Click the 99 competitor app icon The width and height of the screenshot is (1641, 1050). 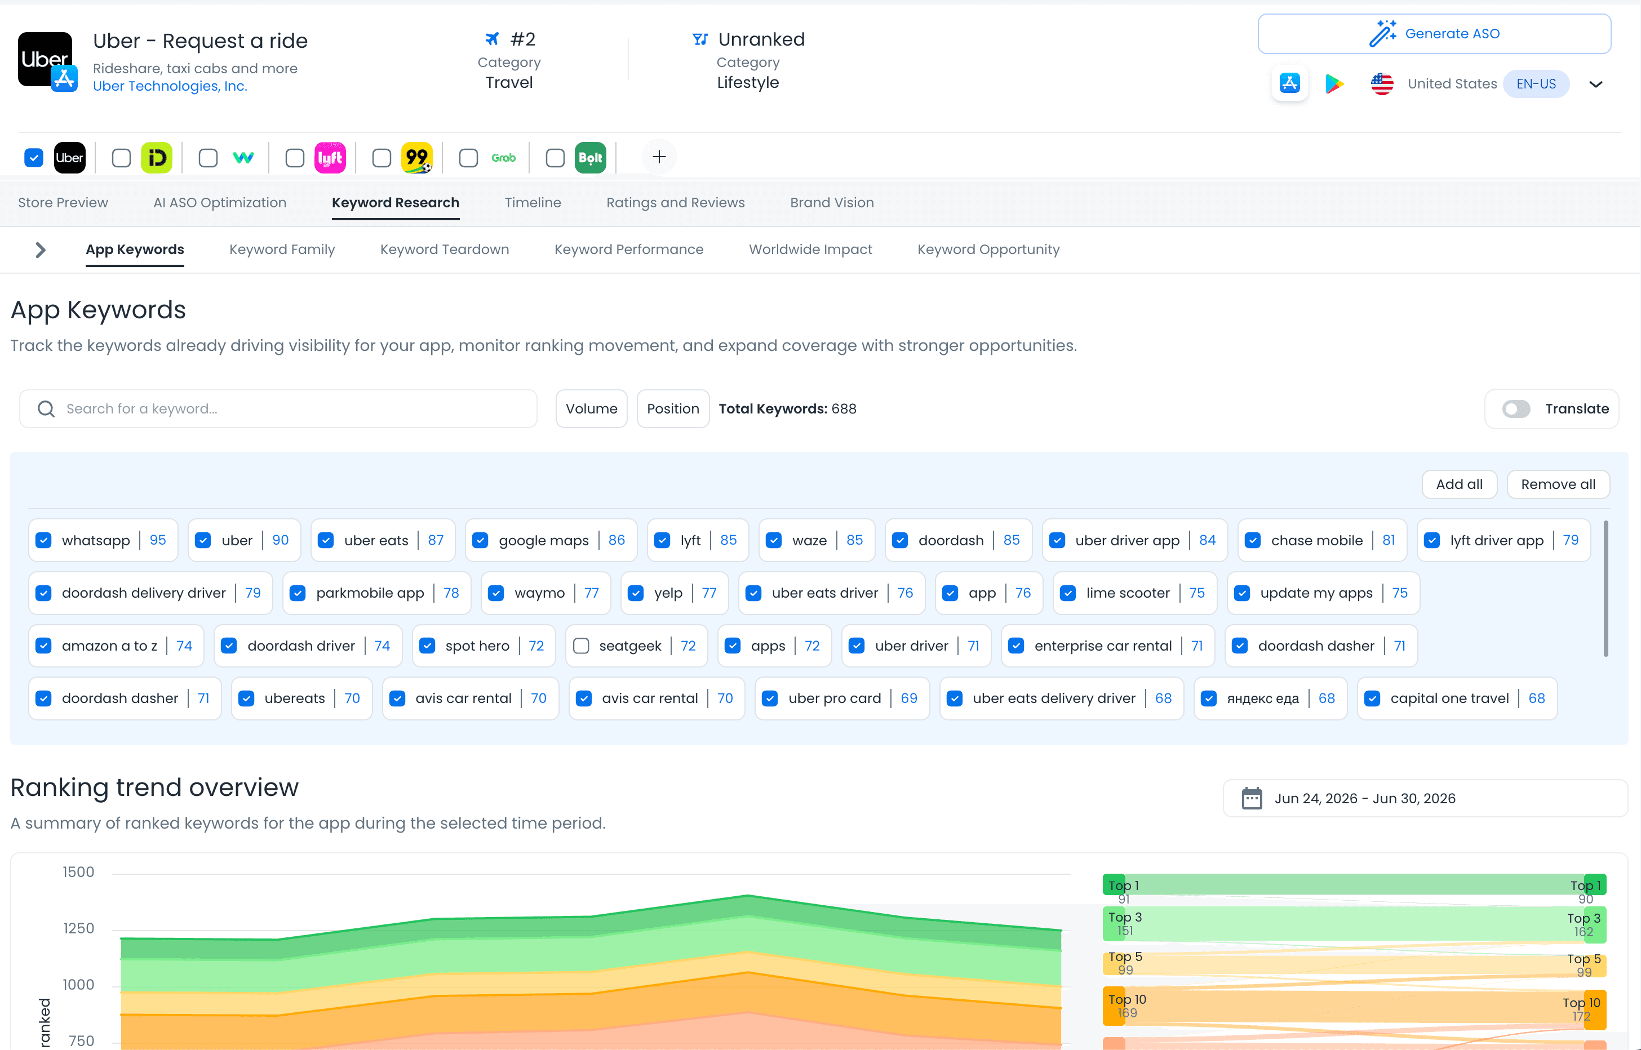click(416, 158)
